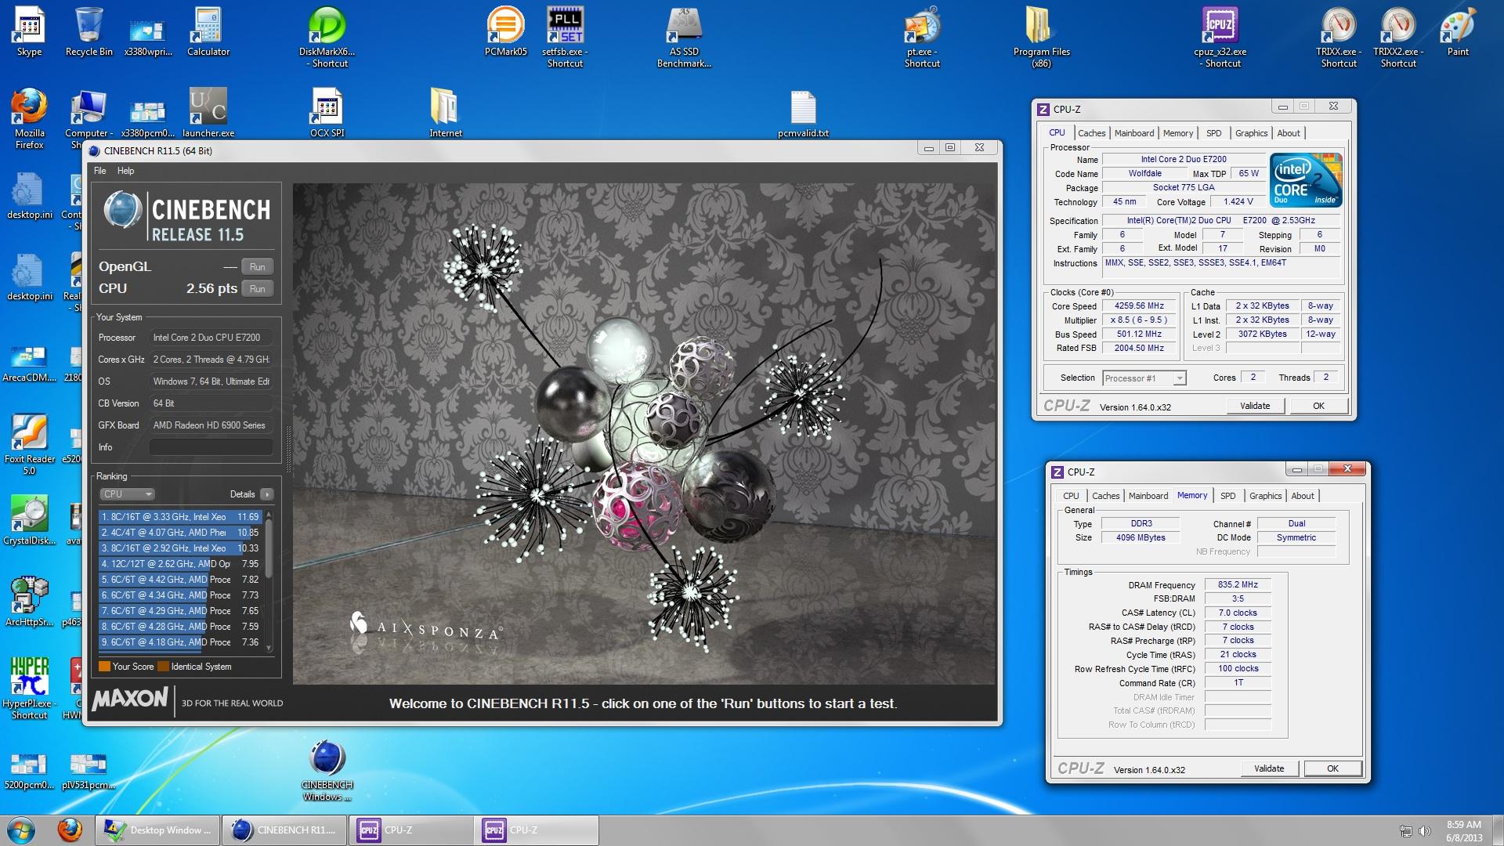Click Validate in bottom CPU-Z window
The height and width of the screenshot is (846, 1504).
[x=1269, y=768]
